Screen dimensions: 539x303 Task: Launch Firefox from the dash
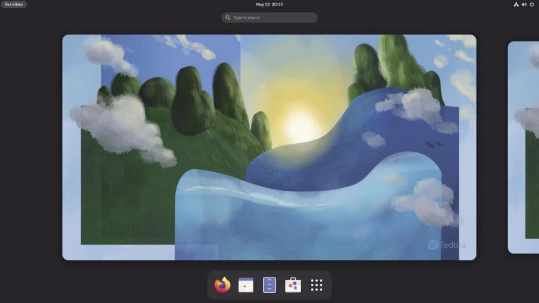pyautogui.click(x=222, y=285)
